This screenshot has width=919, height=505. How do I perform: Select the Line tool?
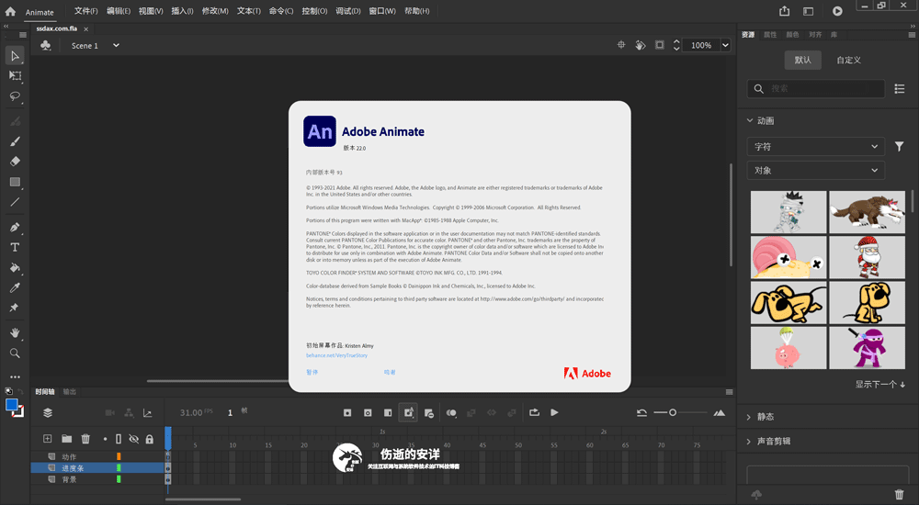tap(16, 202)
